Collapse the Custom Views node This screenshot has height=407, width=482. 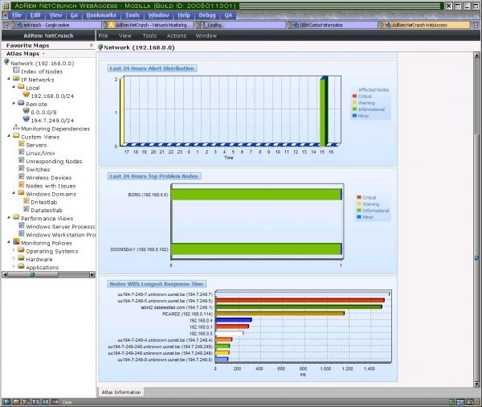tap(9, 136)
